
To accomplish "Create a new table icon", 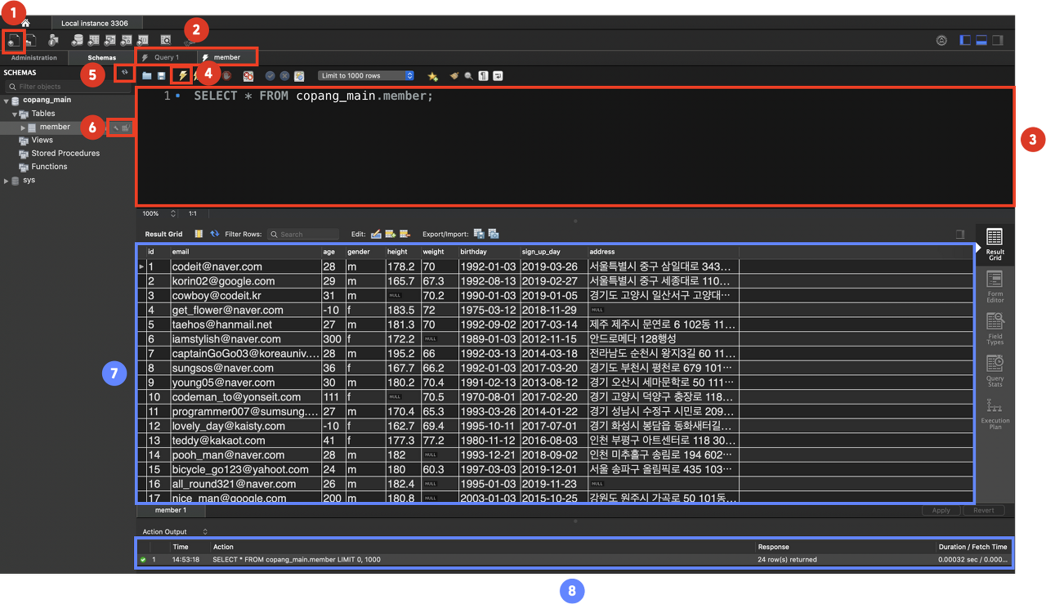I will pyautogui.click(x=95, y=40).
